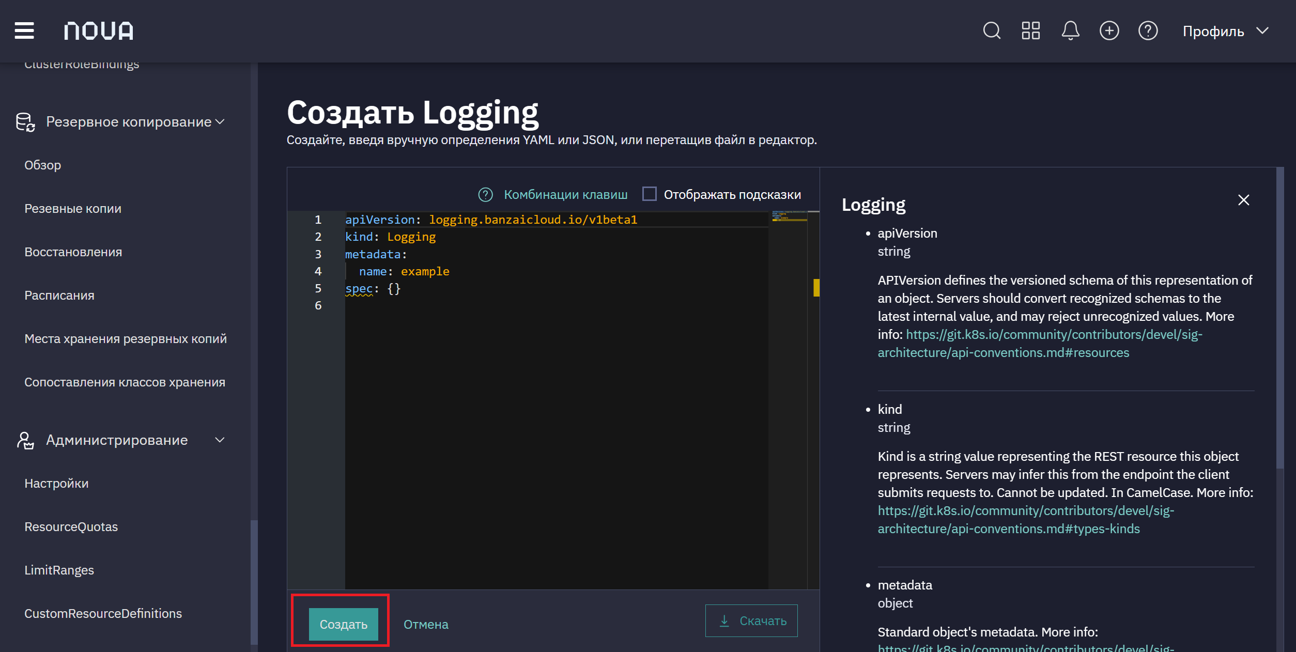Screen dimensions: 1296x652
Task: Click the search magnifier icon
Action: click(992, 30)
